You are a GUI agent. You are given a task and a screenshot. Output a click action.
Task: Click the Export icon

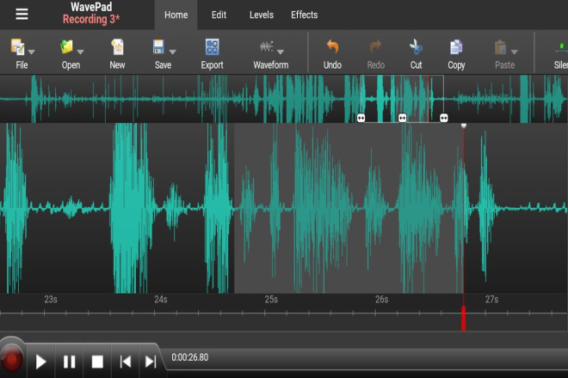pyautogui.click(x=212, y=47)
